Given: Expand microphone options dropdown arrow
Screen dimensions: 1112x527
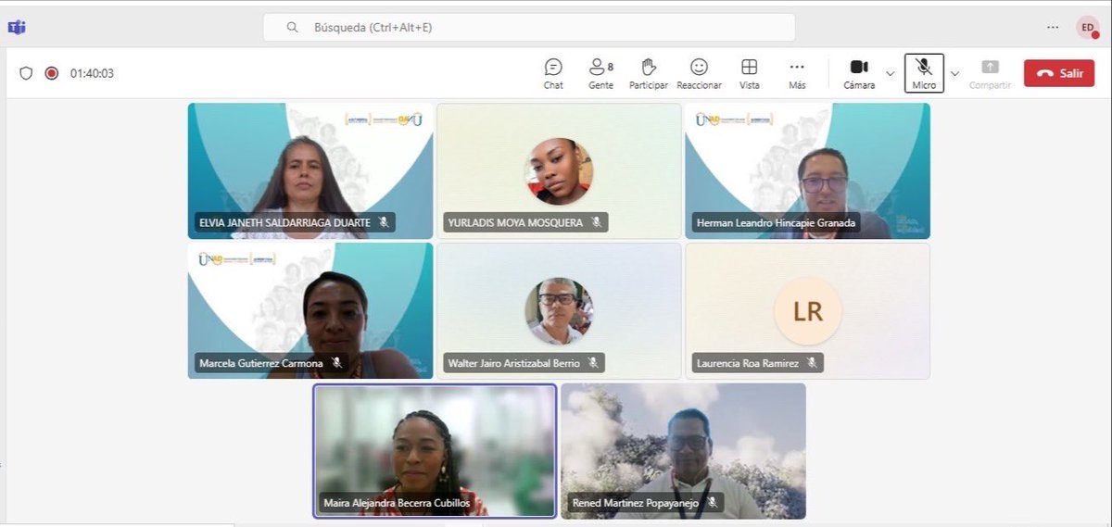Looking at the screenshot, I should [954, 73].
